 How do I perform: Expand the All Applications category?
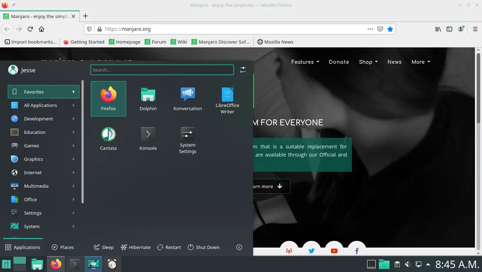coord(43,105)
